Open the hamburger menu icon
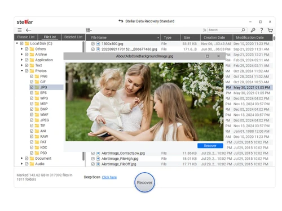 point(20,30)
